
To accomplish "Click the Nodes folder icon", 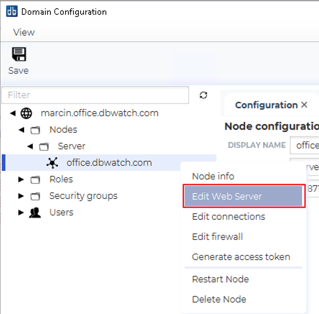I will click(35, 130).
